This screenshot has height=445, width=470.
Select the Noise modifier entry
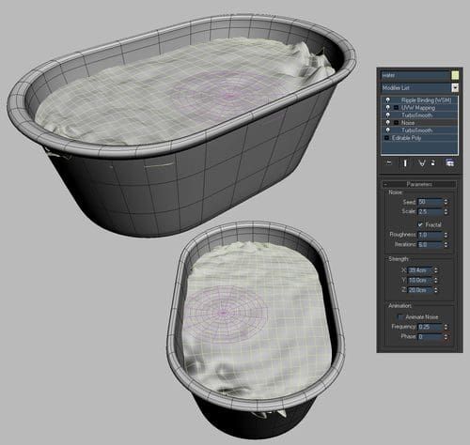coord(408,123)
